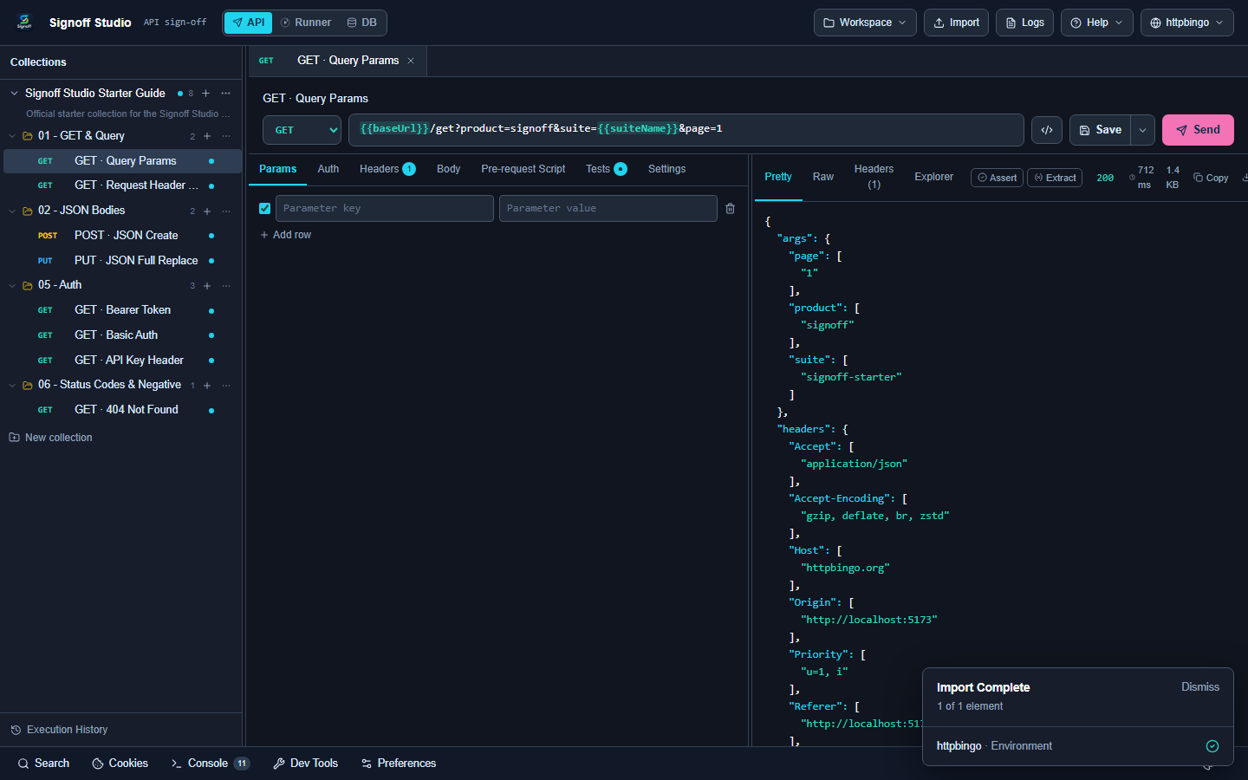The image size is (1248, 780).
Task: Add request to 01 - GET & Query folder
Action: click(x=207, y=136)
